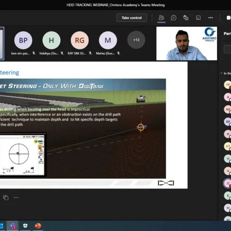
Task: Click the shared Target Steering slide
Action: pos(94,125)
